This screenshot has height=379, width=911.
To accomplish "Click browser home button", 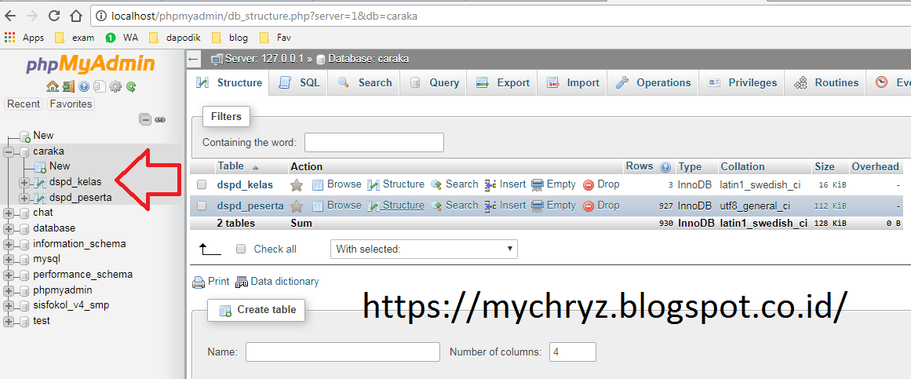I will [x=75, y=16].
